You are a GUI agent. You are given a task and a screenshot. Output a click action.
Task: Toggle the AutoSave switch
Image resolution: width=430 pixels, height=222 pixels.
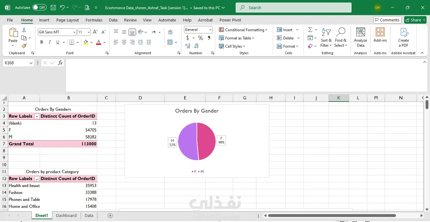(39, 8)
